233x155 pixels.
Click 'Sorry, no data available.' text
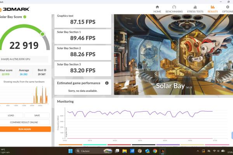[83, 91]
